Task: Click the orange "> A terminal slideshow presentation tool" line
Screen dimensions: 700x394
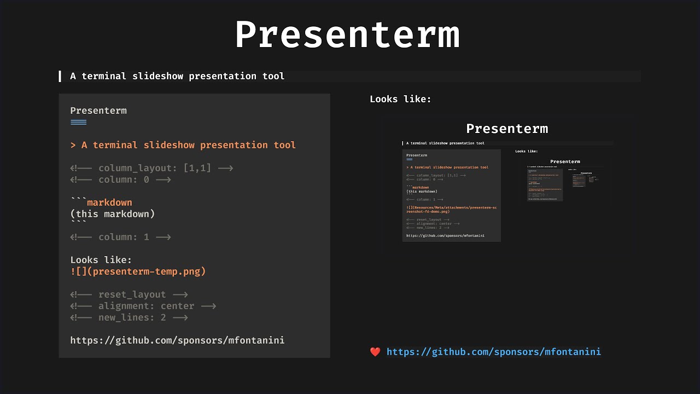Action: click(183, 145)
